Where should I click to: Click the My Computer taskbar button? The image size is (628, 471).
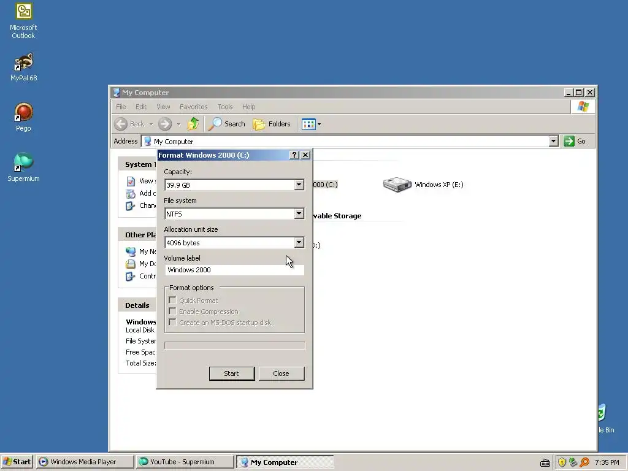pyautogui.click(x=285, y=462)
